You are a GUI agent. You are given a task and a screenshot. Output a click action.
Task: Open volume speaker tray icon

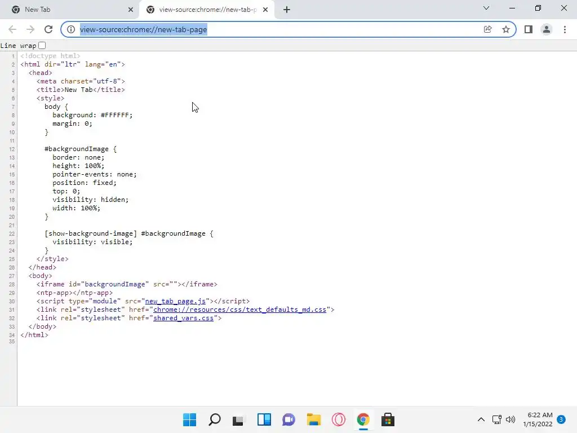[x=511, y=419]
